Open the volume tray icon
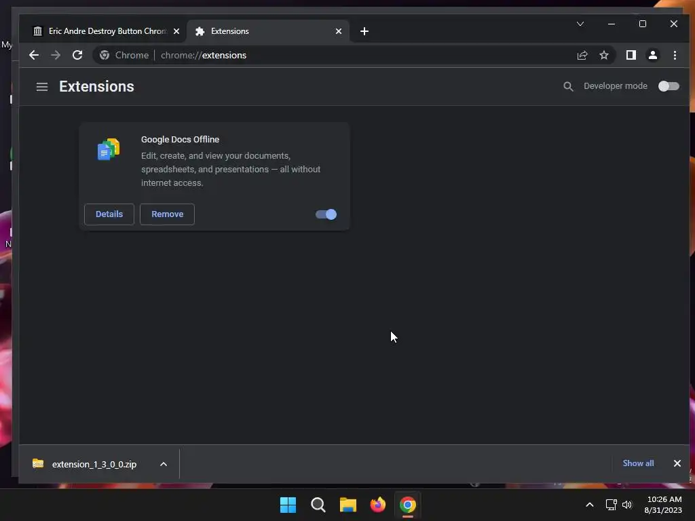The image size is (695, 521). (x=626, y=505)
